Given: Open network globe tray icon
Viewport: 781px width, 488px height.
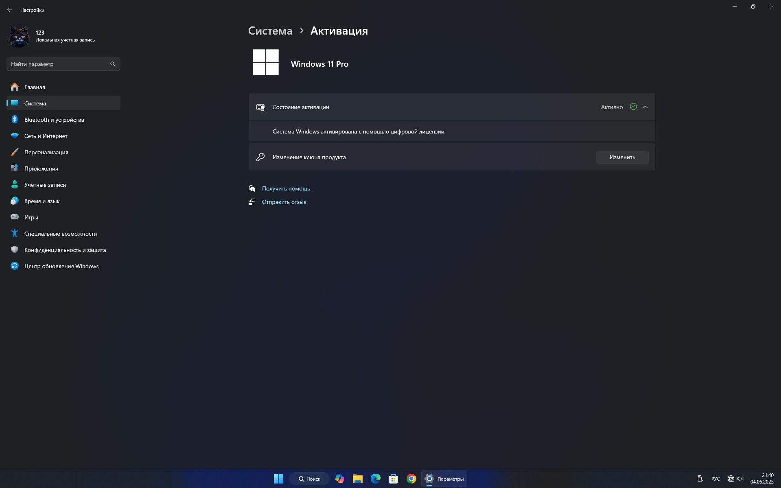Looking at the screenshot, I should point(731,479).
